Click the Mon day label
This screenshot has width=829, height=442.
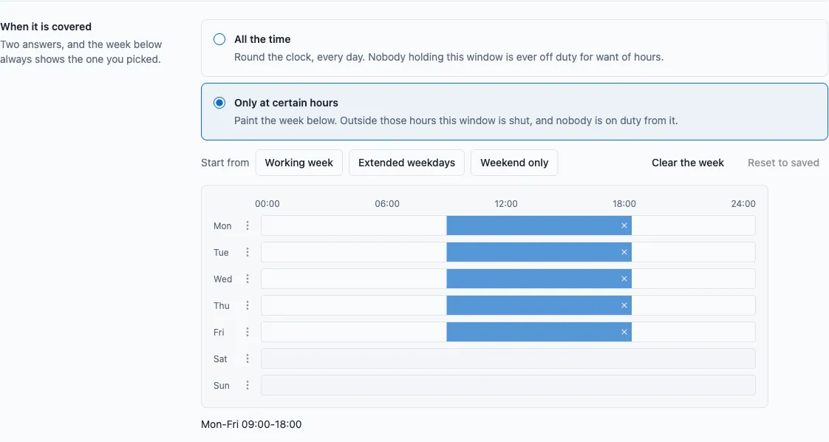click(x=222, y=225)
